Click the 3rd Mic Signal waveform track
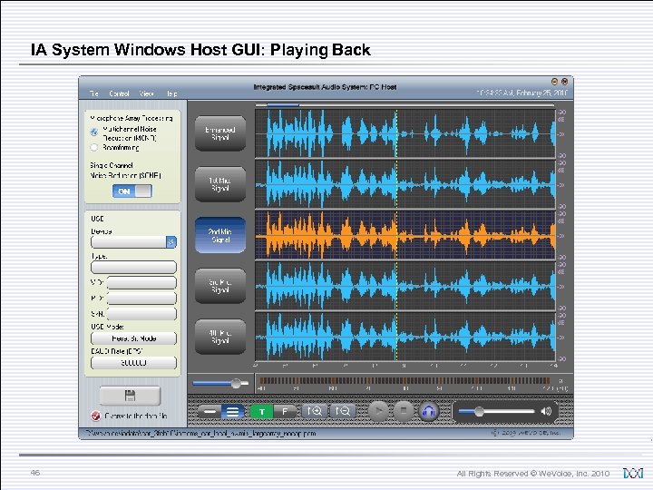The width and height of the screenshot is (653, 490). pos(405,286)
